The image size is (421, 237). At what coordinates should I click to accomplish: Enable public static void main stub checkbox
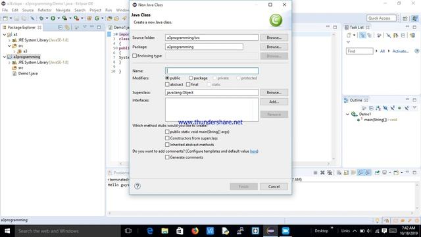[x=167, y=132]
